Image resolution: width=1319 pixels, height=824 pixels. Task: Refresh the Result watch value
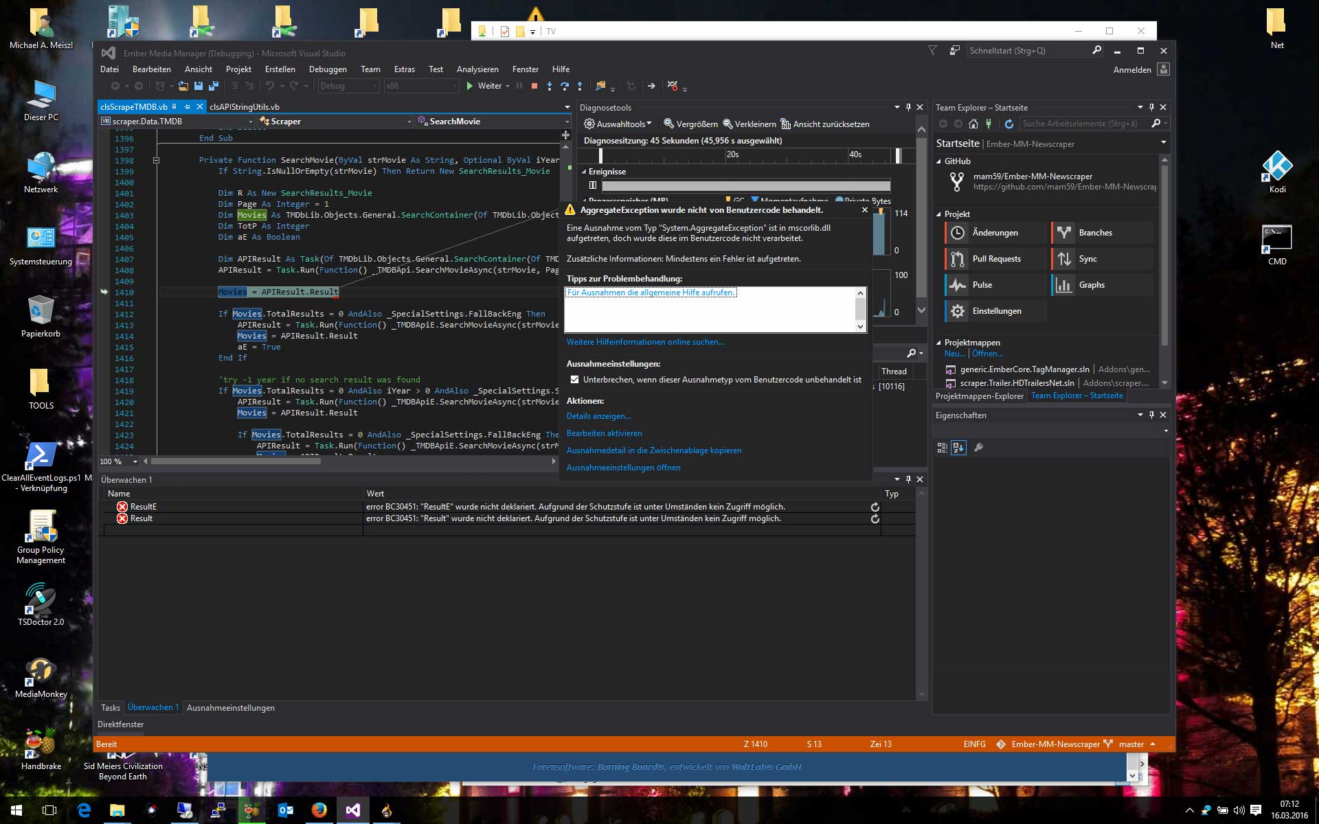click(875, 518)
